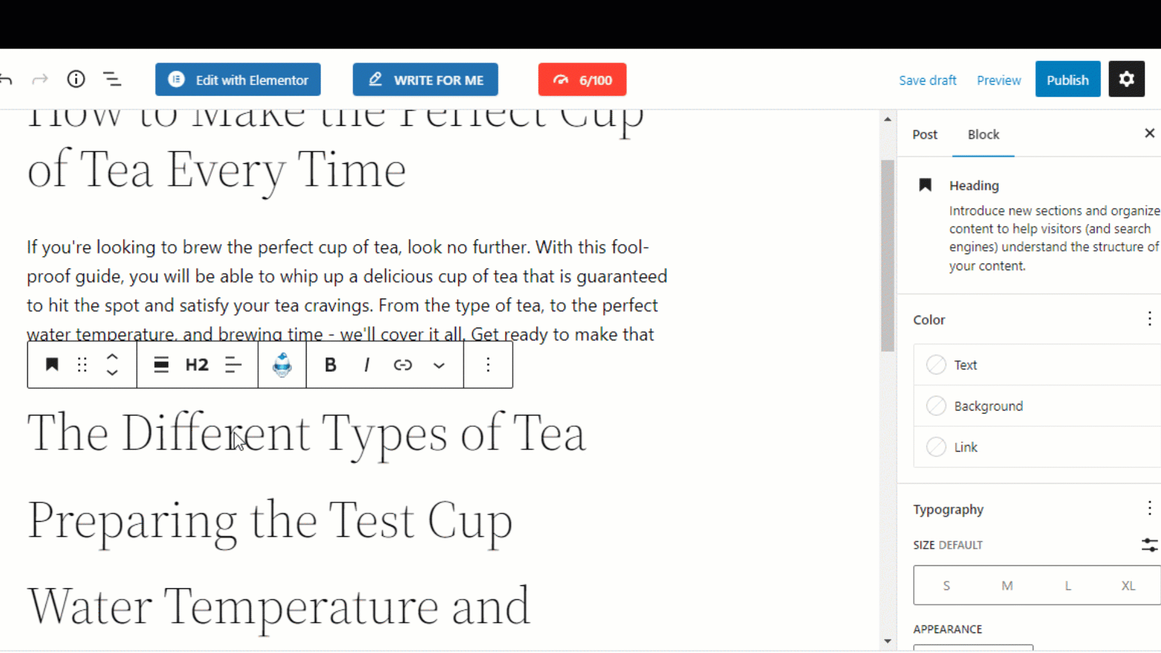The height and width of the screenshot is (653, 1161).
Task: Click the bookmark/flag icon in toolbar
Action: point(51,365)
